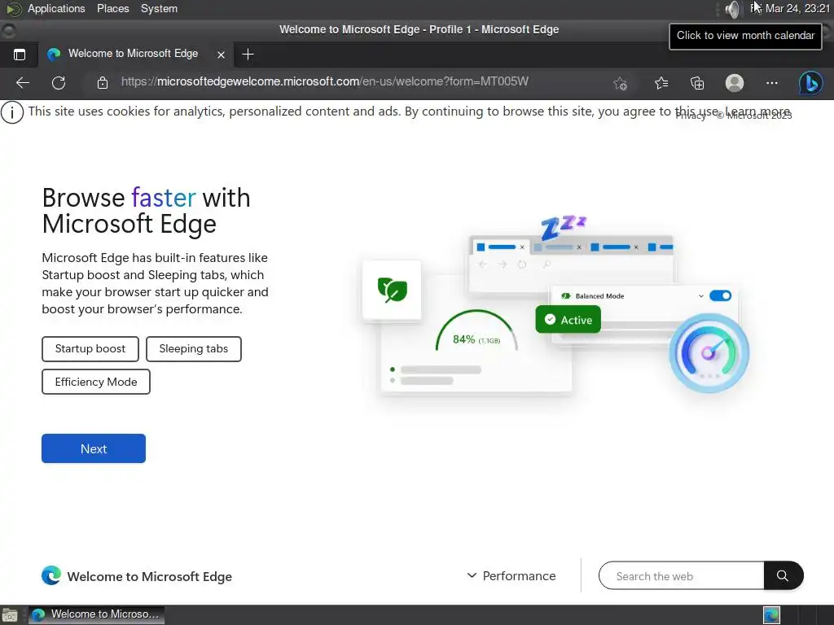This screenshot has height=625, width=834.
Task: Click the workspace switcher Edge thumbnail
Action: (771, 615)
